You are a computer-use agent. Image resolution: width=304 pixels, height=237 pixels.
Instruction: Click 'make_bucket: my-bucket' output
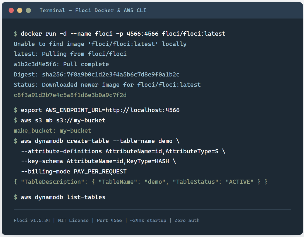coord(52,131)
